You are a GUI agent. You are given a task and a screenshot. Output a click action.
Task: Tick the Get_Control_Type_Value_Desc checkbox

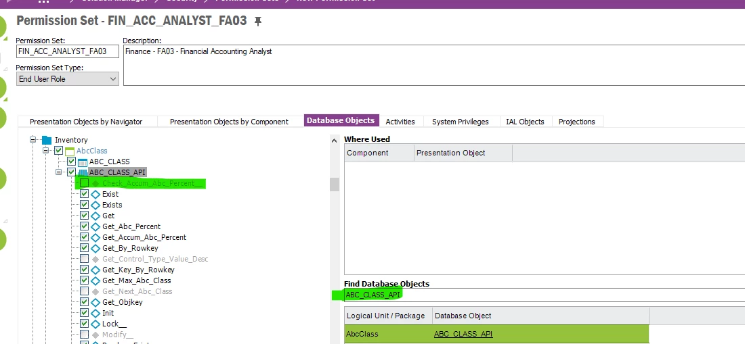click(x=84, y=259)
